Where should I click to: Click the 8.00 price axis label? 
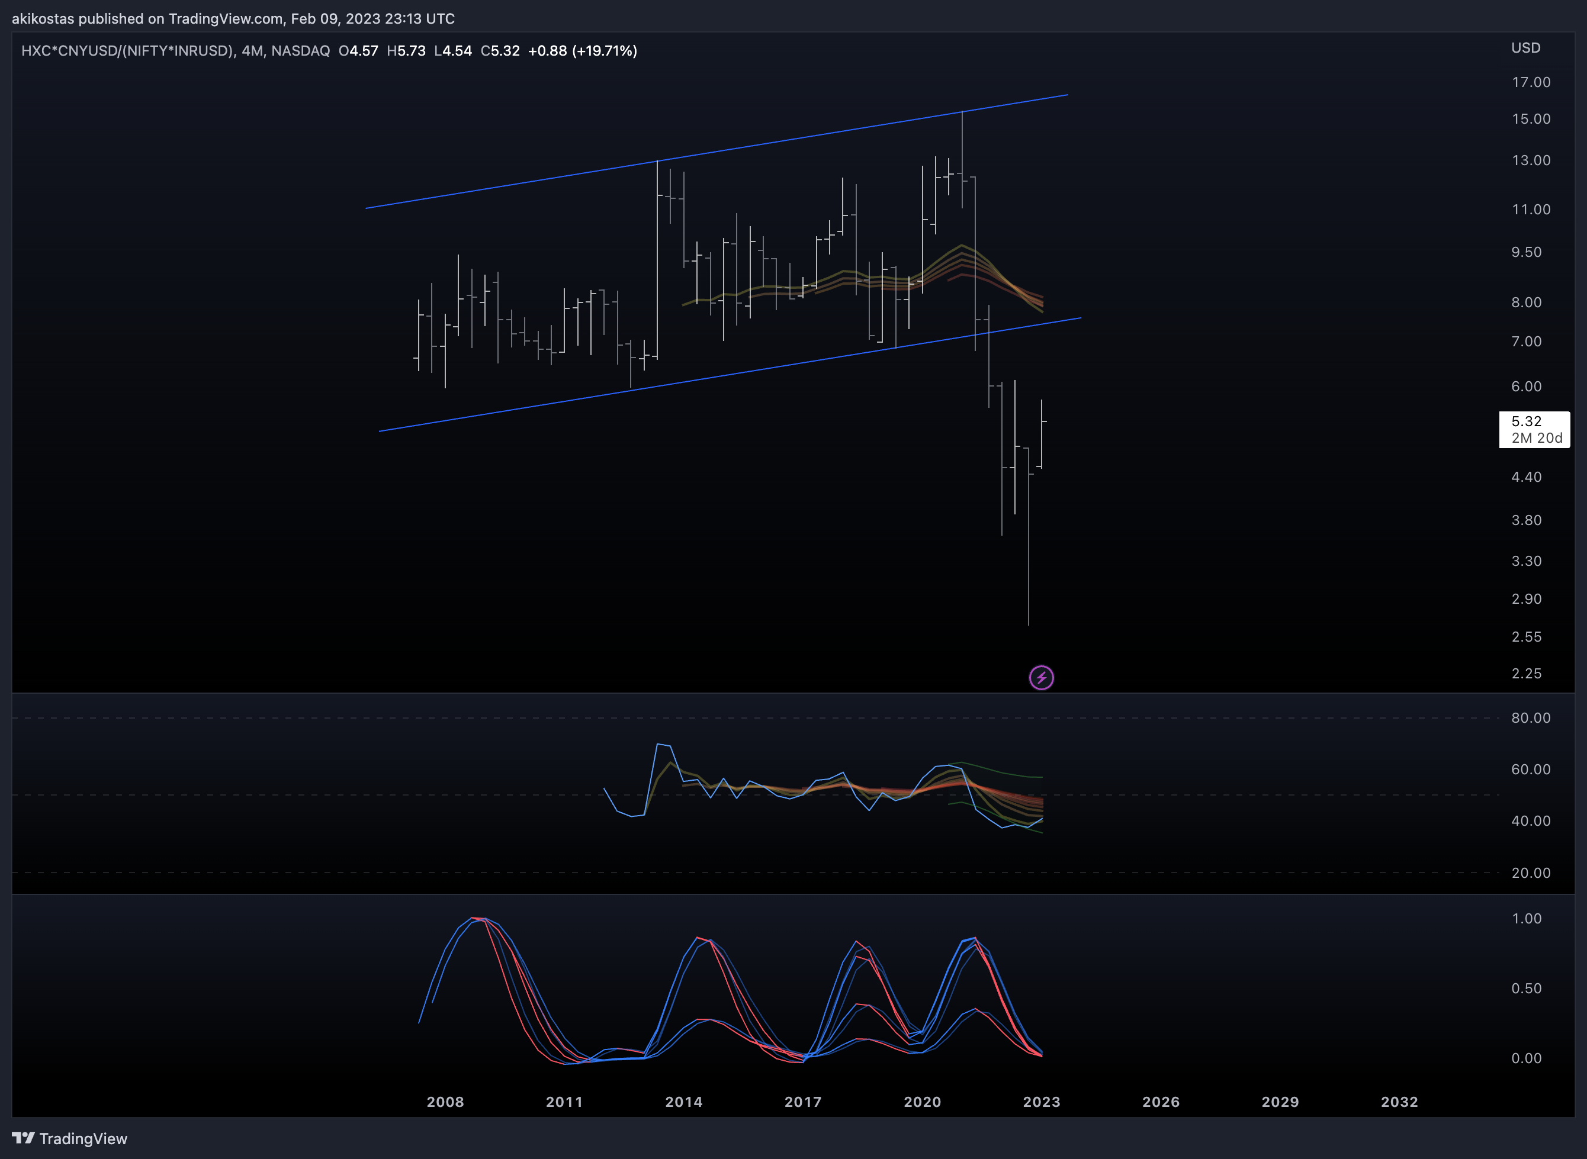coord(1527,302)
